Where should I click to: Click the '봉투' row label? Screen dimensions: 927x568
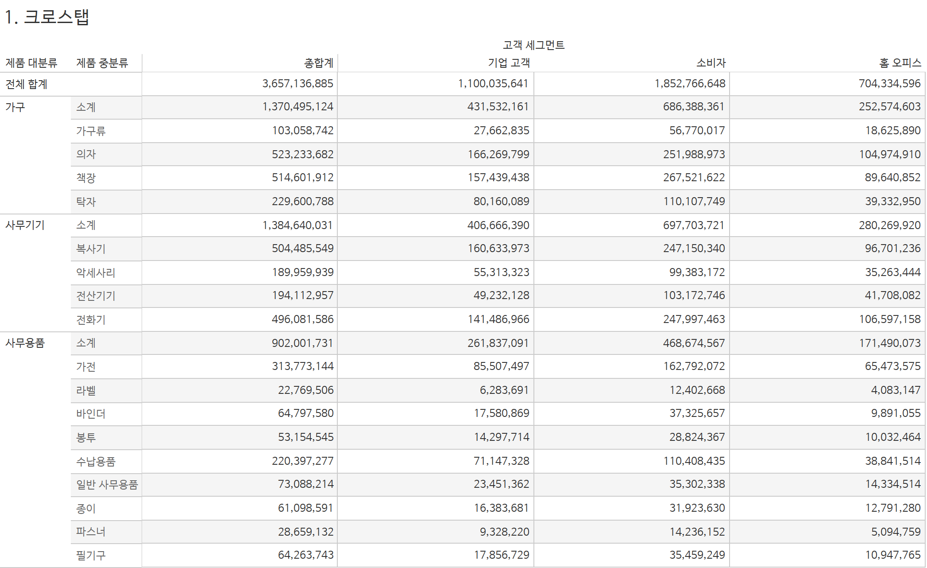(86, 438)
